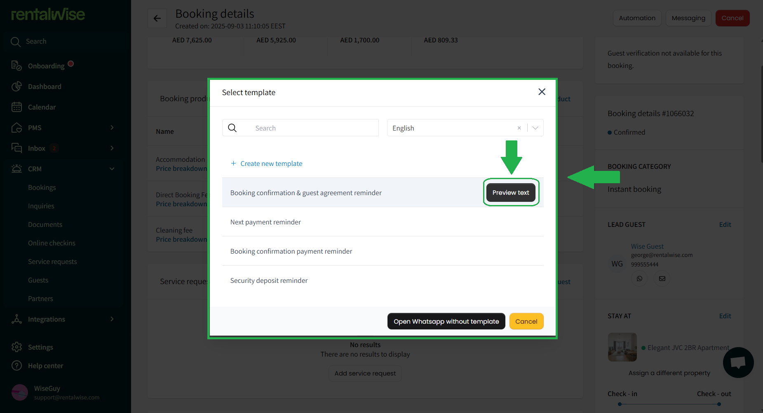Screen dimensions: 763x413
Task: Select Next payment reminder template
Action: pyautogui.click(x=265, y=222)
